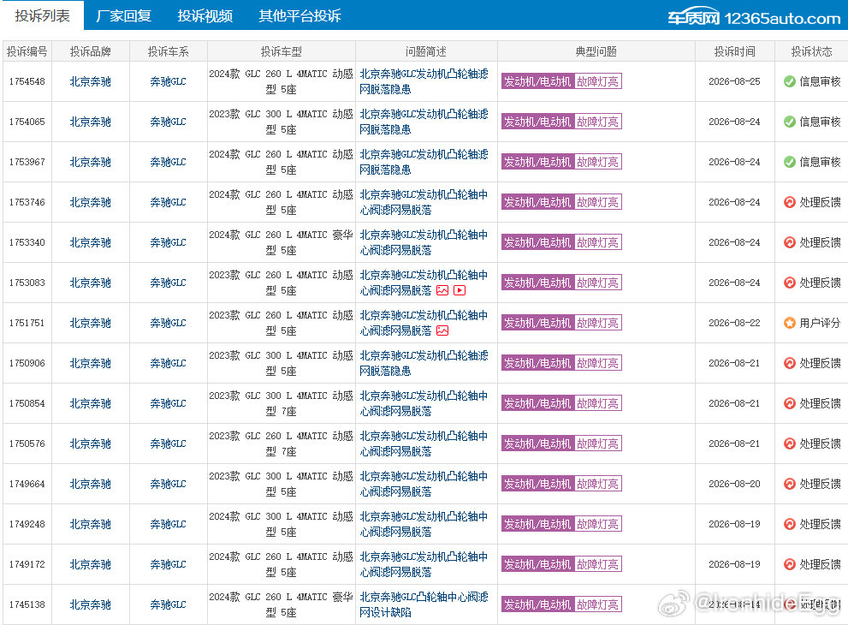Screen dimensions: 848x625
Task: Click 故障灯亮 tag in row 1751751
Action: pyautogui.click(x=597, y=323)
